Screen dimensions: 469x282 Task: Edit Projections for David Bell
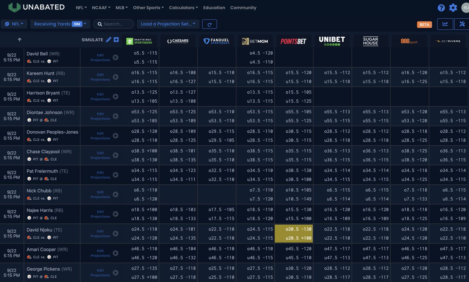100,57
